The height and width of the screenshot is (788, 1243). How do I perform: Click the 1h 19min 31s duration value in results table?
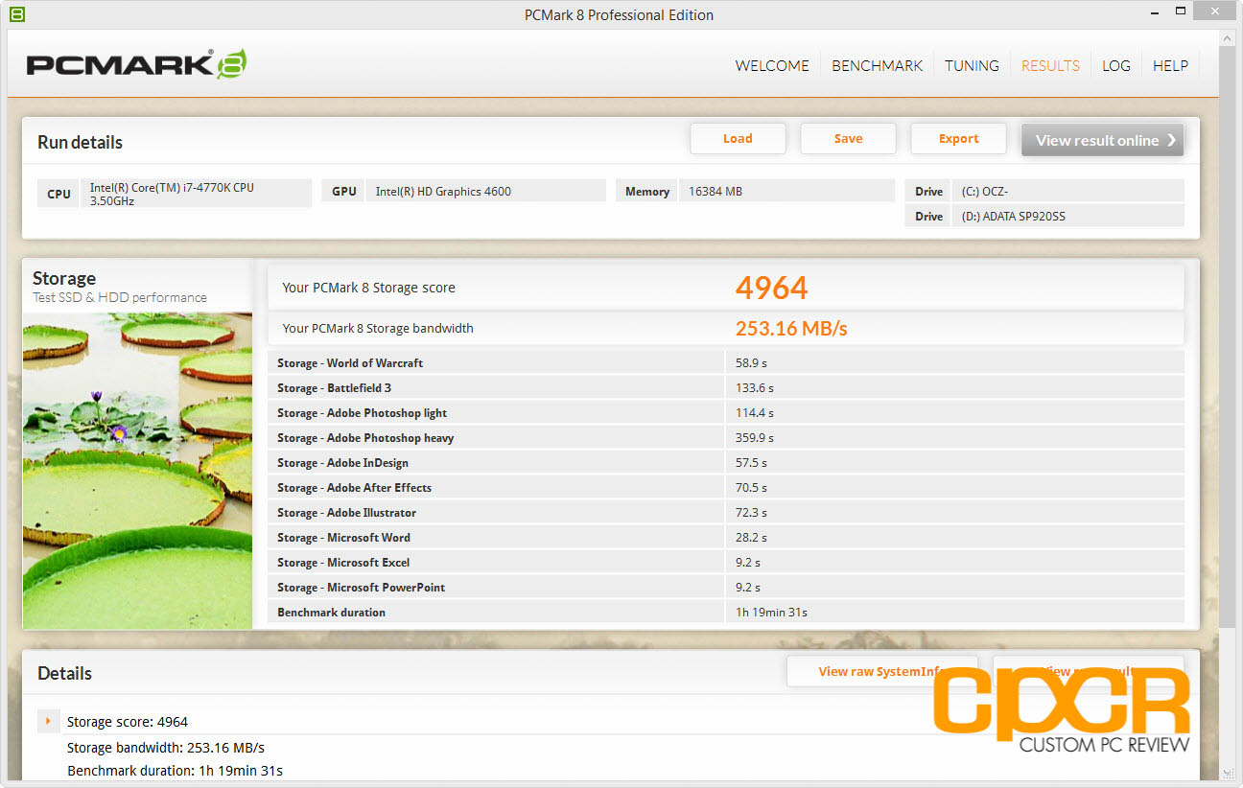coord(771,613)
